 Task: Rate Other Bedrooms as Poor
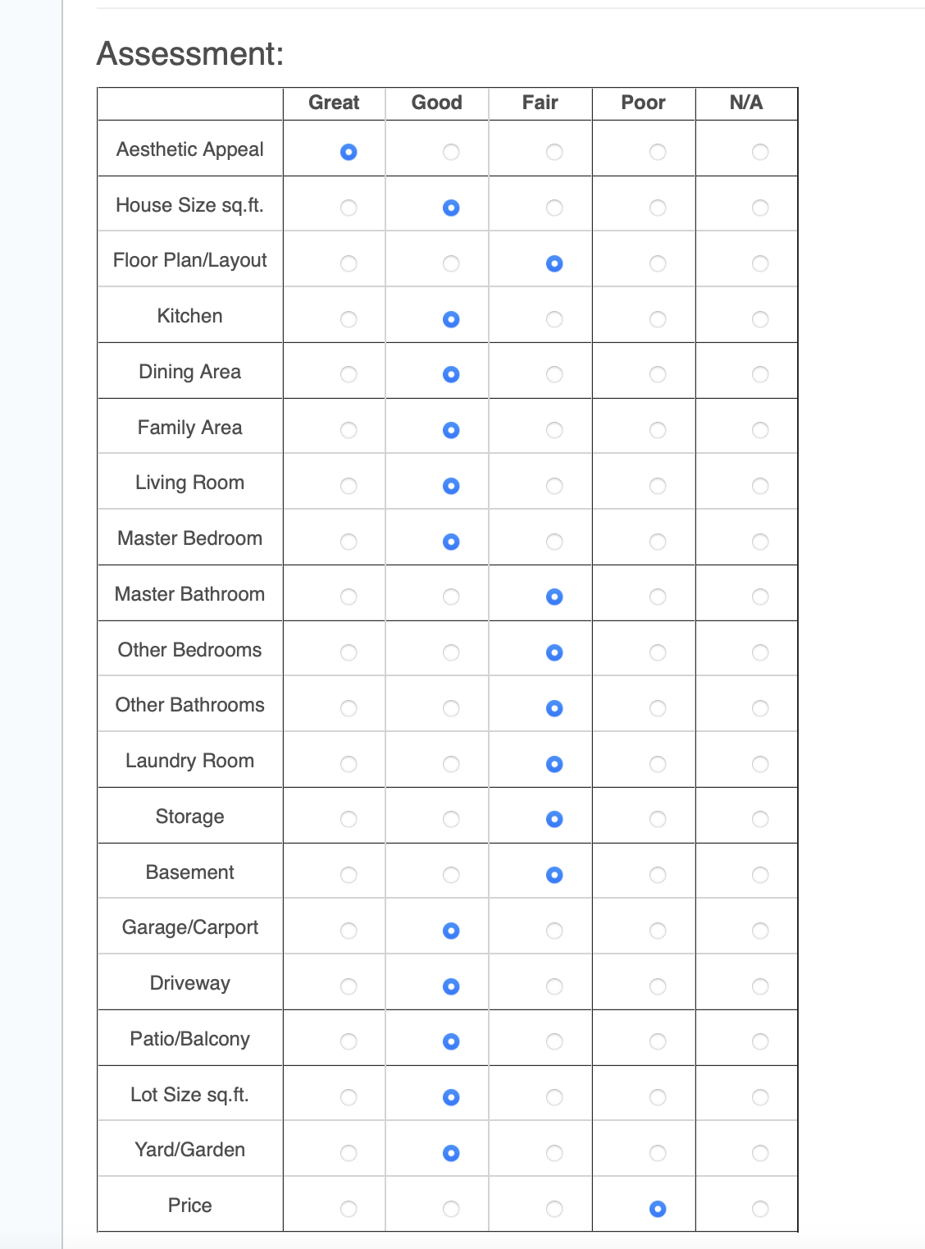tap(658, 652)
